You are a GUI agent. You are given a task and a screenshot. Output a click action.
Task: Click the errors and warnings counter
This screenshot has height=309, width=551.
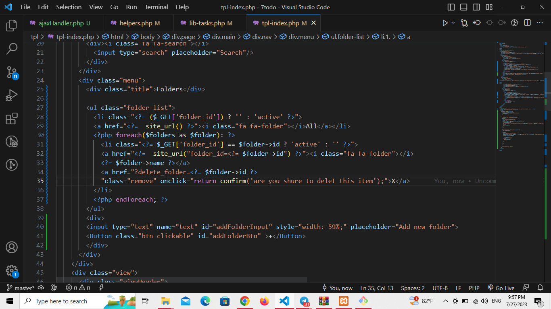click(x=78, y=288)
